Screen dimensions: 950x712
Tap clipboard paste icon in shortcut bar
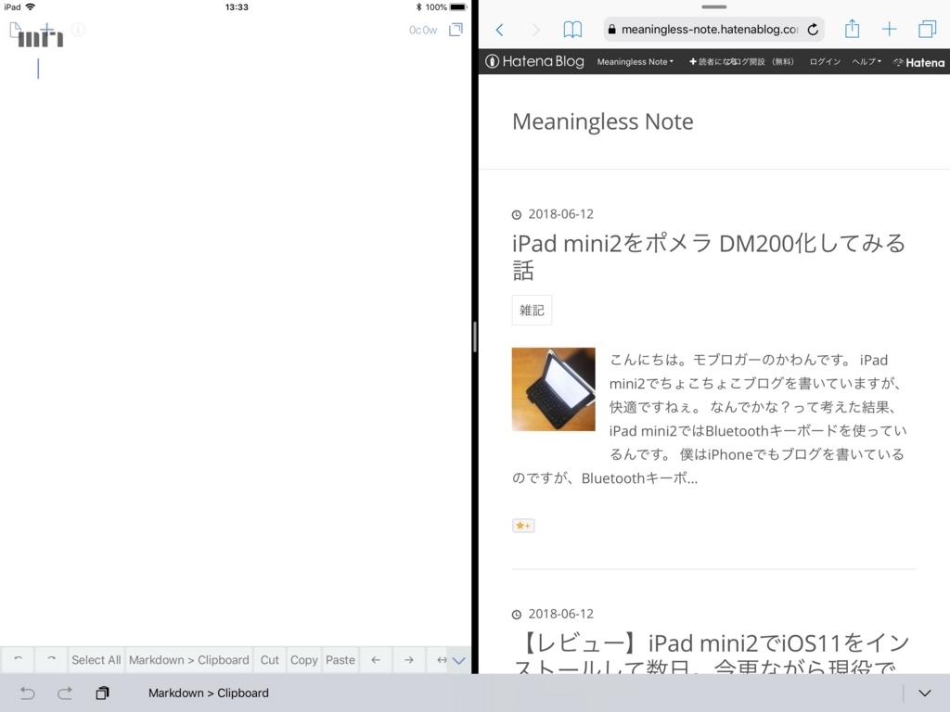[x=102, y=693]
